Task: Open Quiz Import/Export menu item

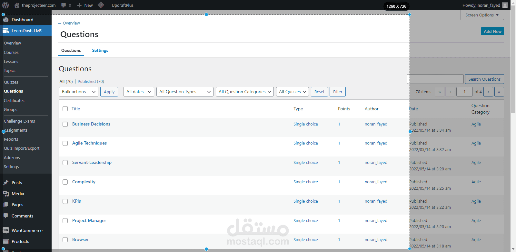Action: [22, 148]
